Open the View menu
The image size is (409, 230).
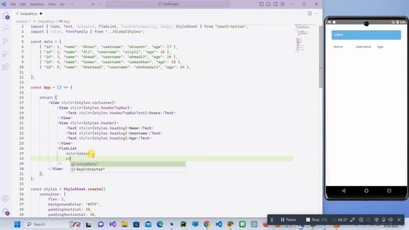[52, 4]
